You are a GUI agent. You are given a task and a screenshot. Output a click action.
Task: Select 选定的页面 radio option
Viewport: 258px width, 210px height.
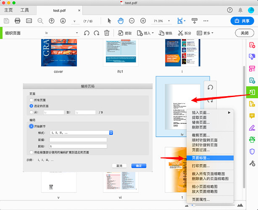coord(31,106)
